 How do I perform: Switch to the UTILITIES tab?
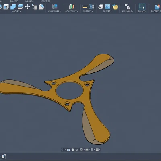point(45,2)
